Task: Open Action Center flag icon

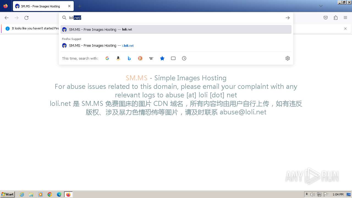Action: point(326,194)
